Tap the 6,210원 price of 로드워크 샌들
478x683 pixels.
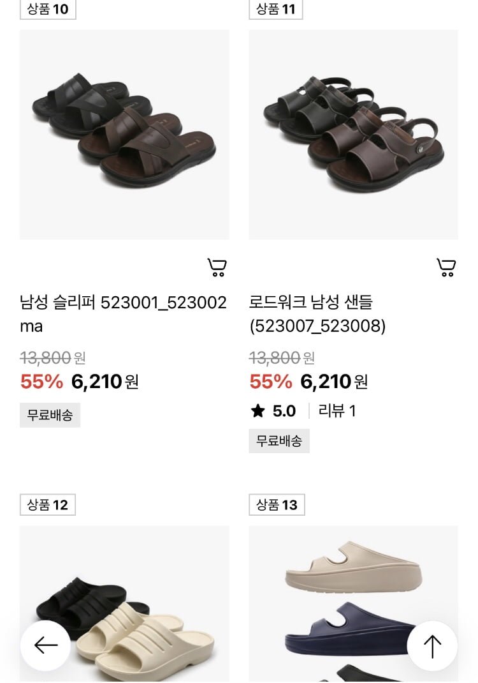point(334,382)
